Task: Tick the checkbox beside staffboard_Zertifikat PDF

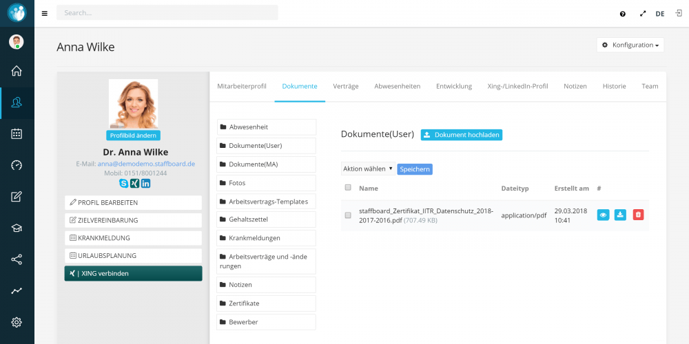Action: [x=348, y=215]
